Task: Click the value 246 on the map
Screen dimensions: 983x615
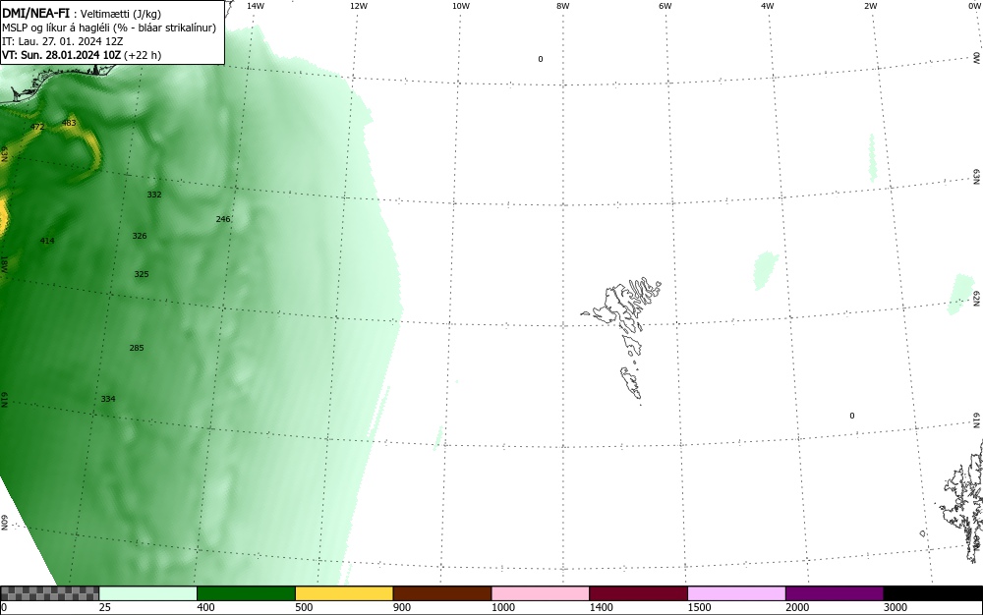Action: tap(223, 219)
